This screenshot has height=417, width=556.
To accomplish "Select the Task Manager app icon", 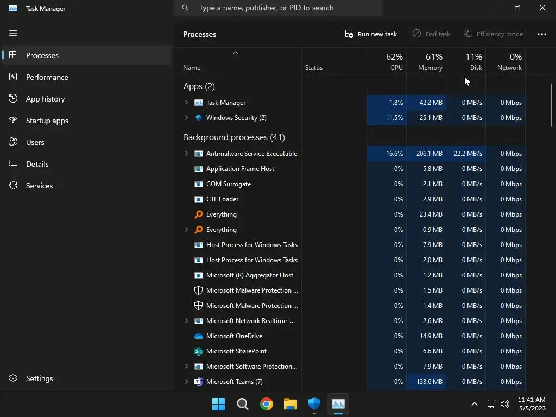I will click(199, 103).
